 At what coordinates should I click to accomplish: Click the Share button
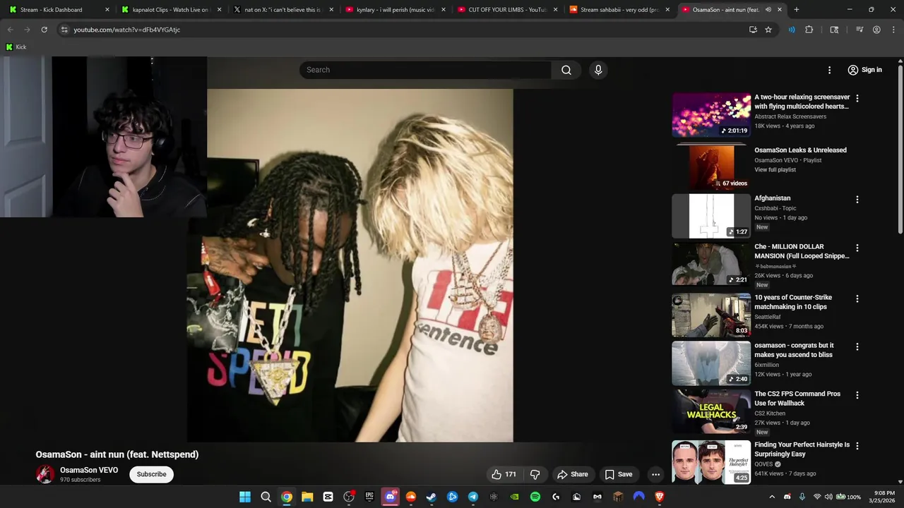(572, 474)
